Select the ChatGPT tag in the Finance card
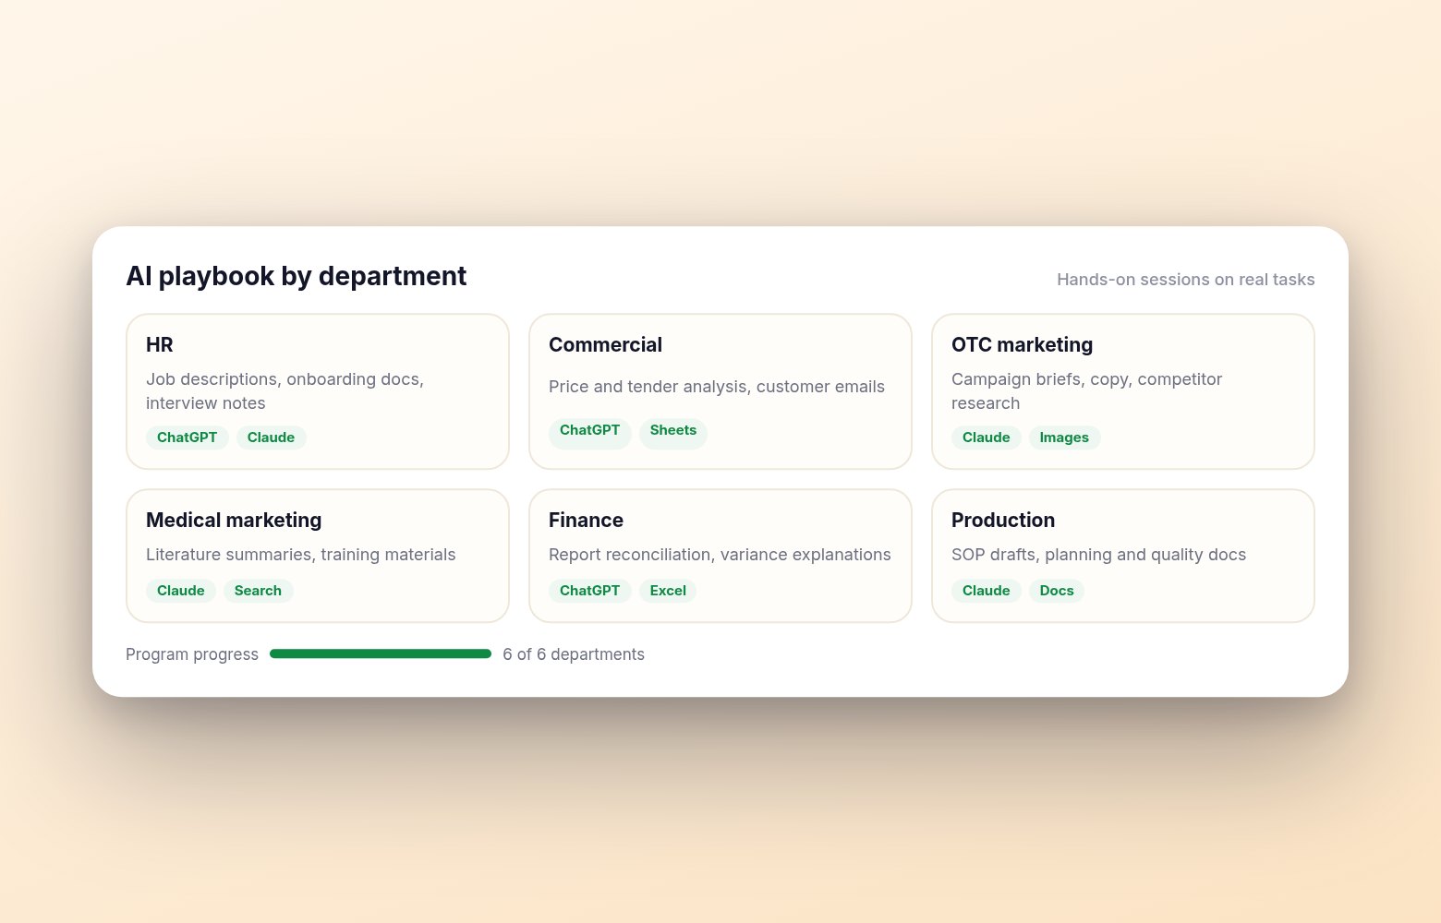This screenshot has width=1441, height=923. tap(589, 591)
